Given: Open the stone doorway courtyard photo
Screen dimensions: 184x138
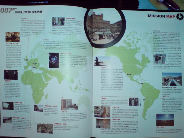Looking at the screenshot, I should pyautogui.click(x=69, y=105).
